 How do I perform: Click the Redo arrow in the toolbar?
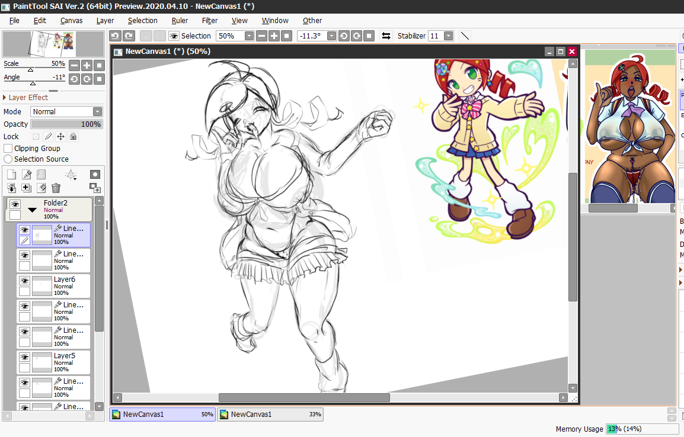point(129,36)
